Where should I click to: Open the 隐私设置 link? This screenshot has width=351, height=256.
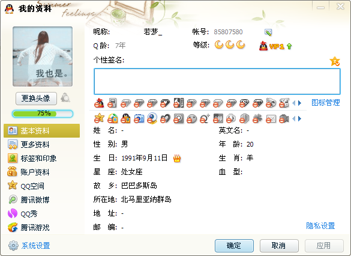[x=320, y=225]
